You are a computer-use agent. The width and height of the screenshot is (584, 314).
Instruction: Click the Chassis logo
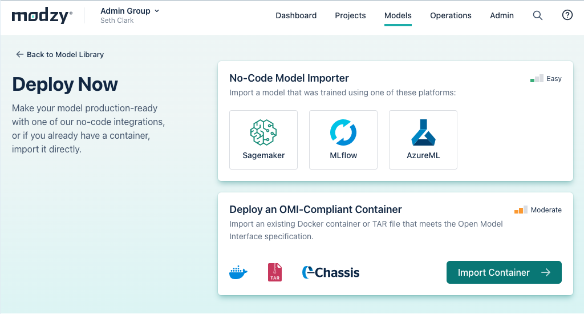(x=331, y=272)
